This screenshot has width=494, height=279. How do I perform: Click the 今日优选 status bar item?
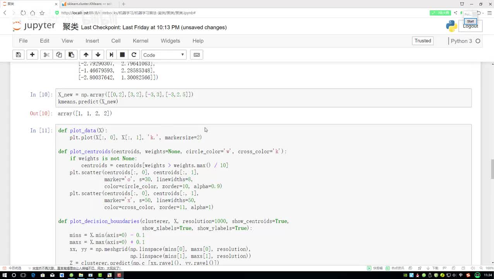12,268
